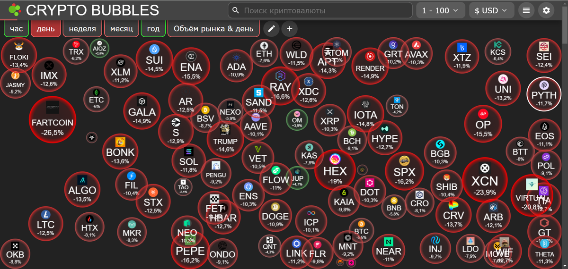Click the SUI bubble
This screenshot has width=568, height=269.
pos(154,59)
